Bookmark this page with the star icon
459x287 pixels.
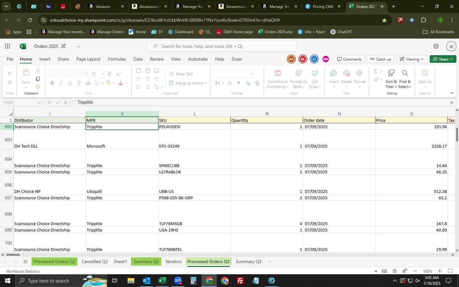click(x=384, y=20)
